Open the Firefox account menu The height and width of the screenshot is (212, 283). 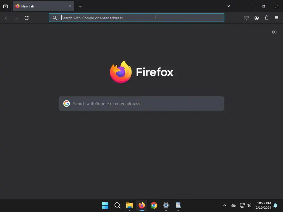click(x=256, y=18)
